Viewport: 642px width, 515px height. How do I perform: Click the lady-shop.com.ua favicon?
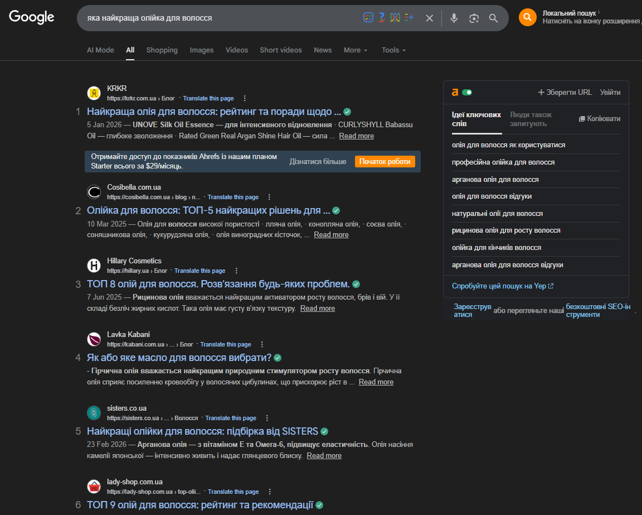pyautogui.click(x=94, y=487)
